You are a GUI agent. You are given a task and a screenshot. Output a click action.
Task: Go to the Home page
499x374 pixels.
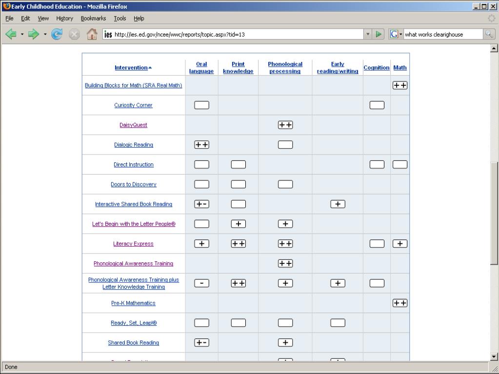(92, 34)
